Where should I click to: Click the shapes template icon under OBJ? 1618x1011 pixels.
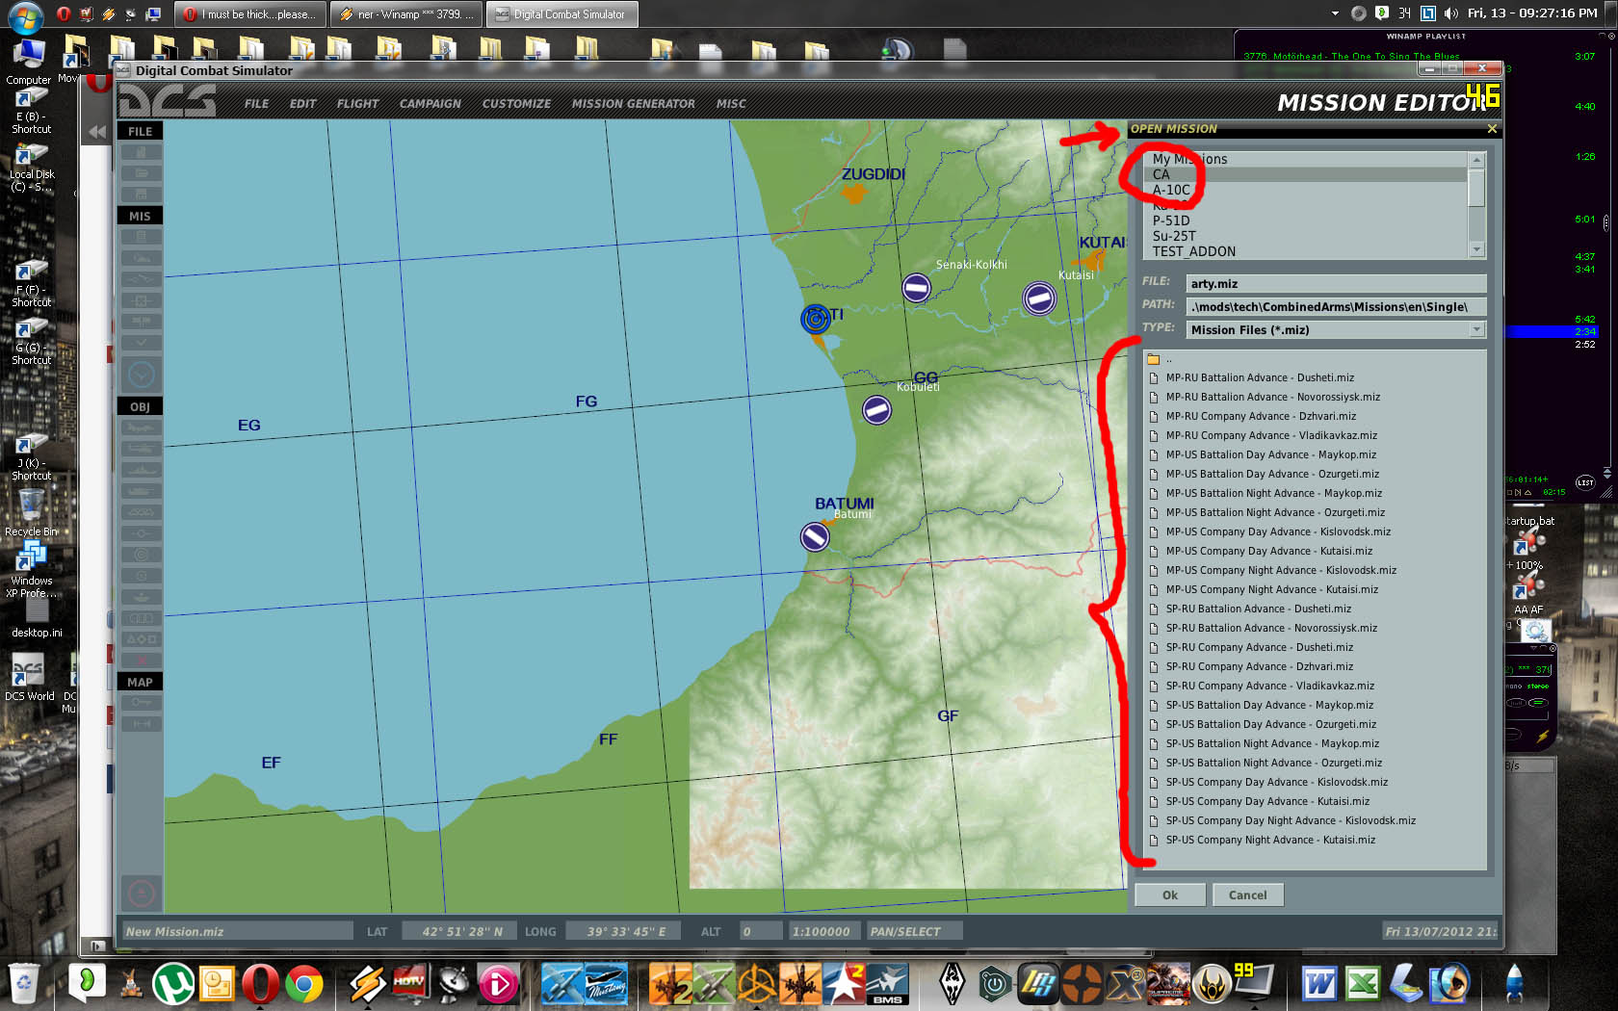click(x=141, y=639)
